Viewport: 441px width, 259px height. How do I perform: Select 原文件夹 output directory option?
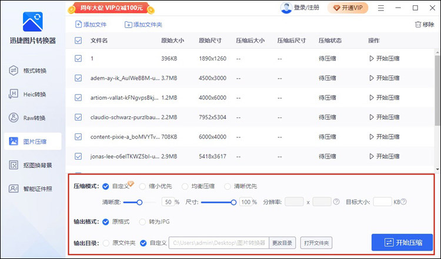click(106, 243)
